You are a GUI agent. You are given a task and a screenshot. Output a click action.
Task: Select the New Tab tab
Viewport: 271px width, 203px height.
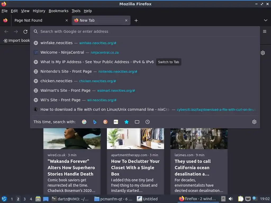tap(101, 20)
